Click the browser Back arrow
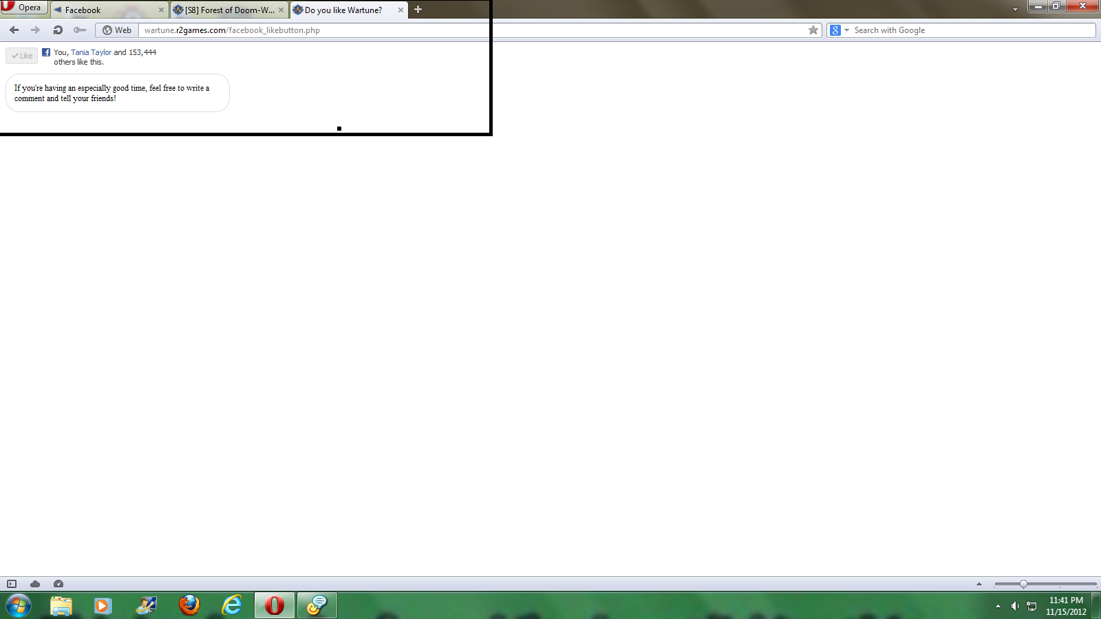This screenshot has height=619, width=1101. [x=14, y=30]
